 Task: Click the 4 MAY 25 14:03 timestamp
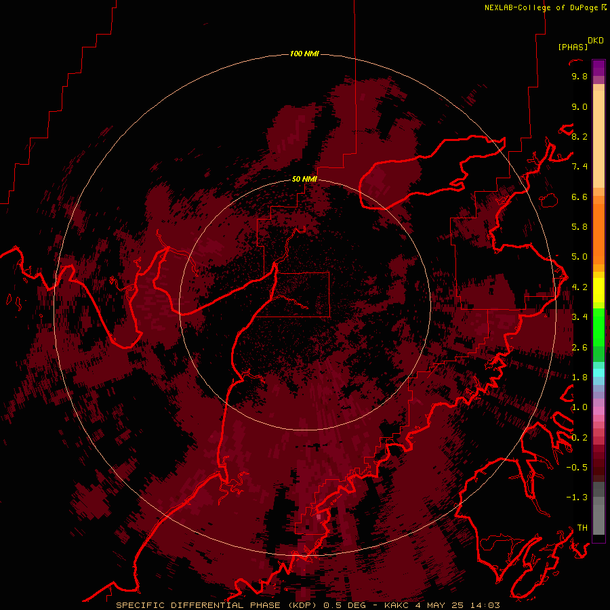click(457, 605)
